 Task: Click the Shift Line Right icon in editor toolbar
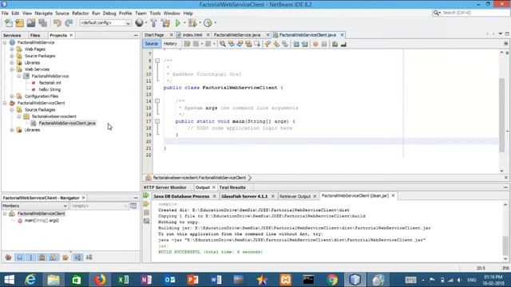(x=305, y=44)
